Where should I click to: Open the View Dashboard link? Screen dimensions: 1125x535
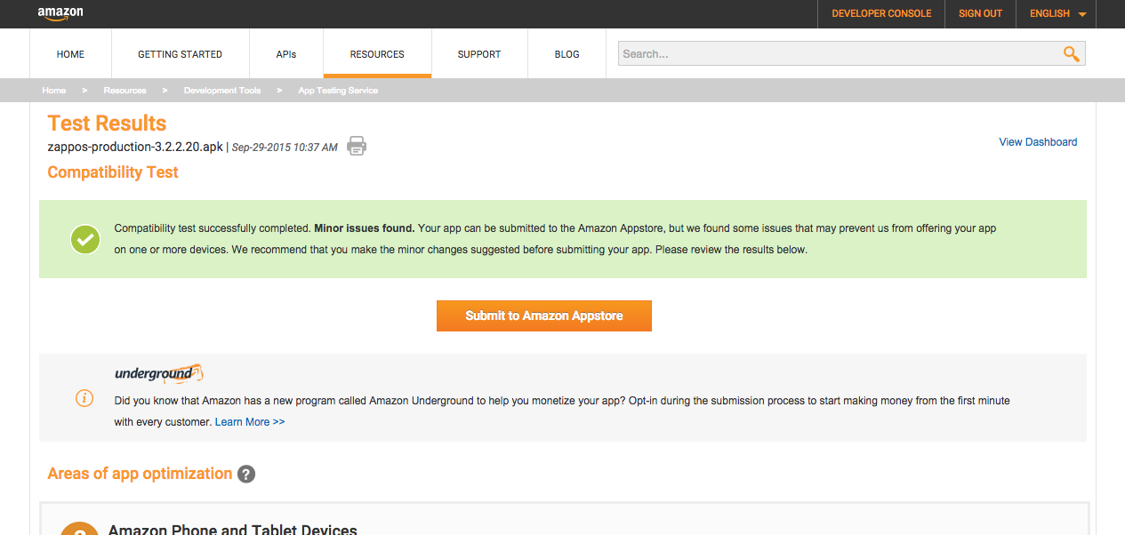pos(1038,142)
